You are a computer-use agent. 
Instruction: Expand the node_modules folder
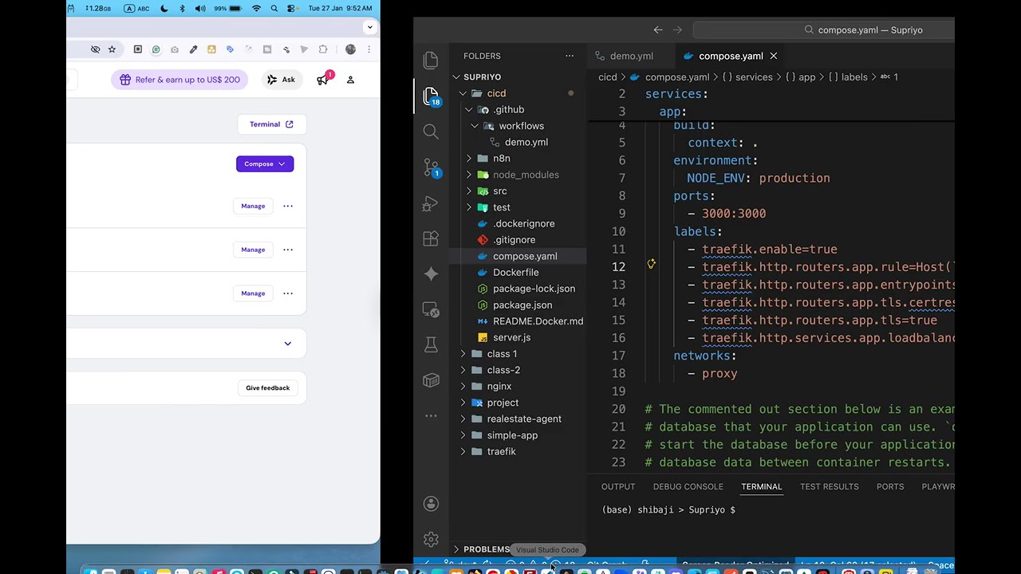[x=517, y=175]
